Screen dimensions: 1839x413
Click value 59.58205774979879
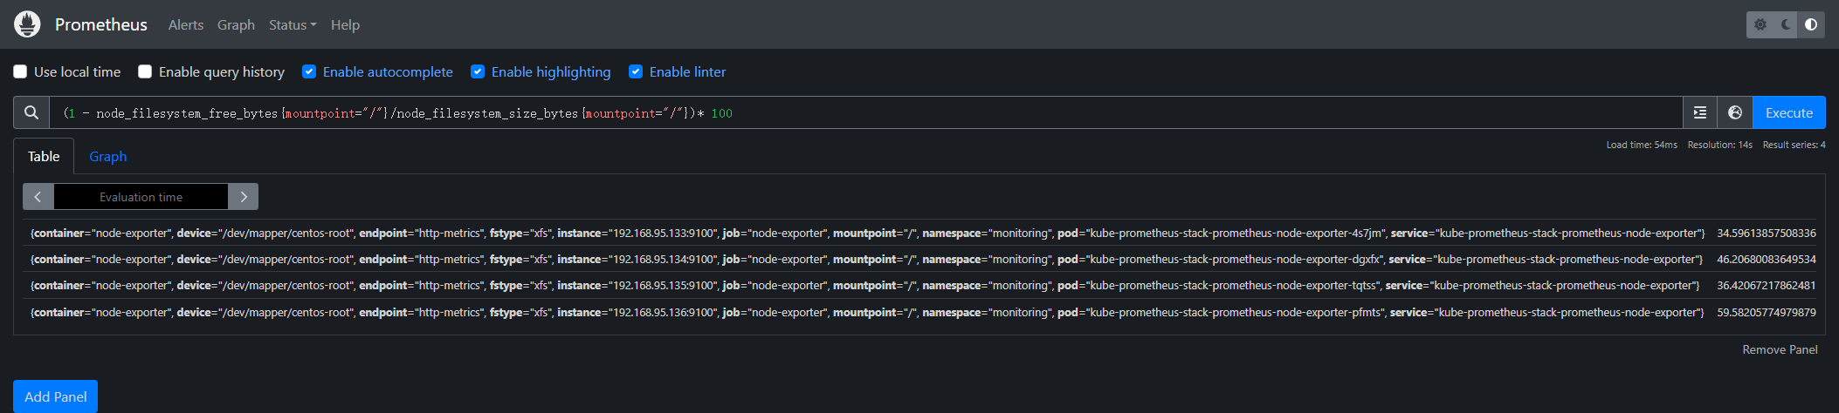tap(1767, 312)
